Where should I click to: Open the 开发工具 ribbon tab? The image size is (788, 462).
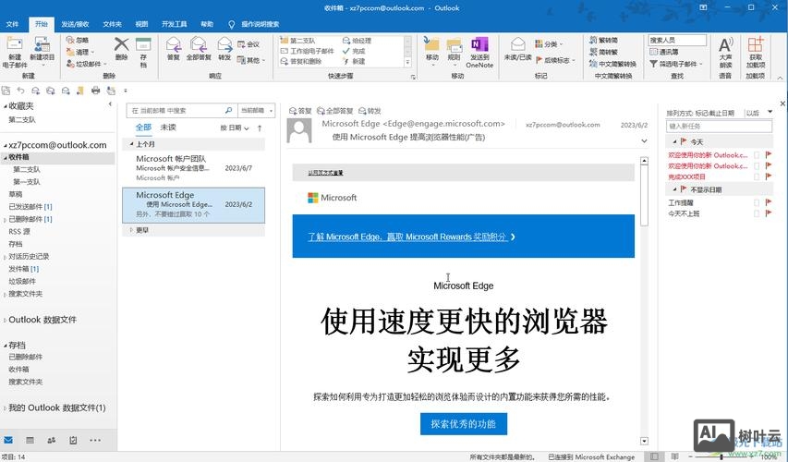coord(174,24)
